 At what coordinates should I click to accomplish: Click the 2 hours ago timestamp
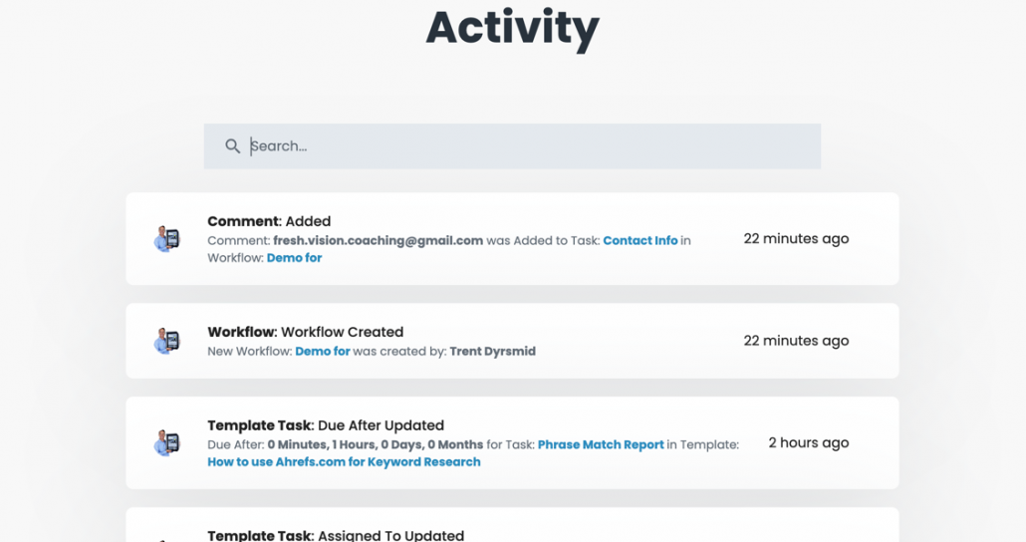[808, 443]
